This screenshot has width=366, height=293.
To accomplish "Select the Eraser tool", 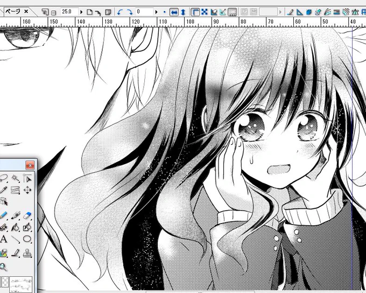I will point(27,215).
